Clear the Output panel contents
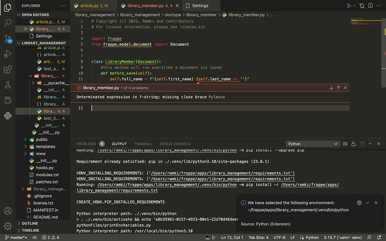The height and width of the screenshot is (241, 386). (x=345, y=143)
